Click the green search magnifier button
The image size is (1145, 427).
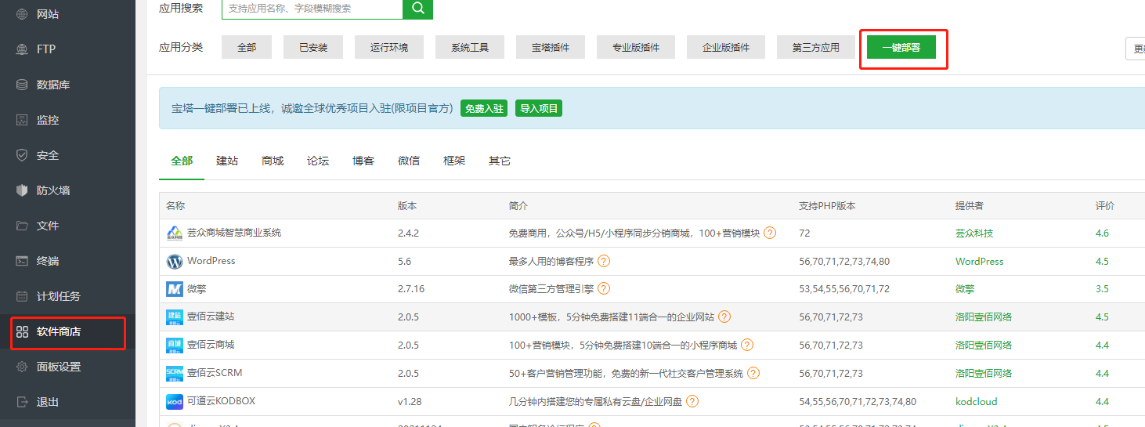coord(418,8)
